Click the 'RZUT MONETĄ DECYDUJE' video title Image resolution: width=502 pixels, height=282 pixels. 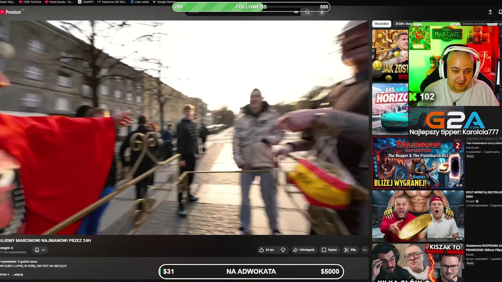point(484,195)
